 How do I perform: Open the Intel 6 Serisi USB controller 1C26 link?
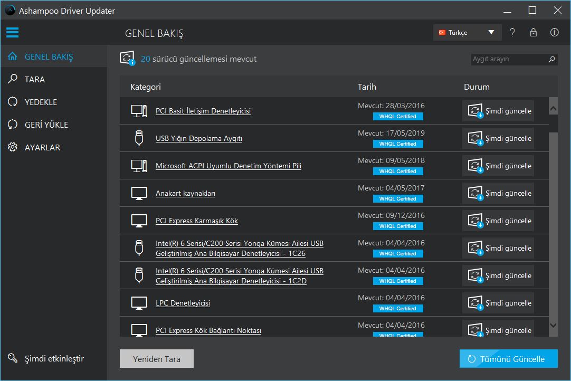point(239,248)
